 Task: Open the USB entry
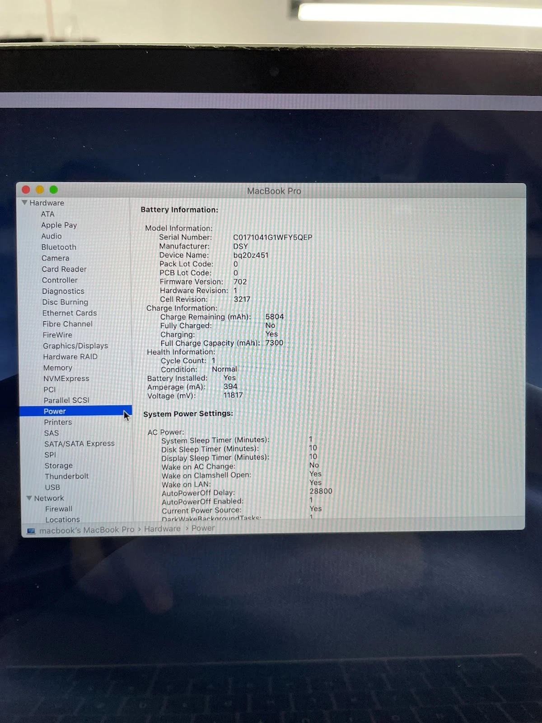52,487
